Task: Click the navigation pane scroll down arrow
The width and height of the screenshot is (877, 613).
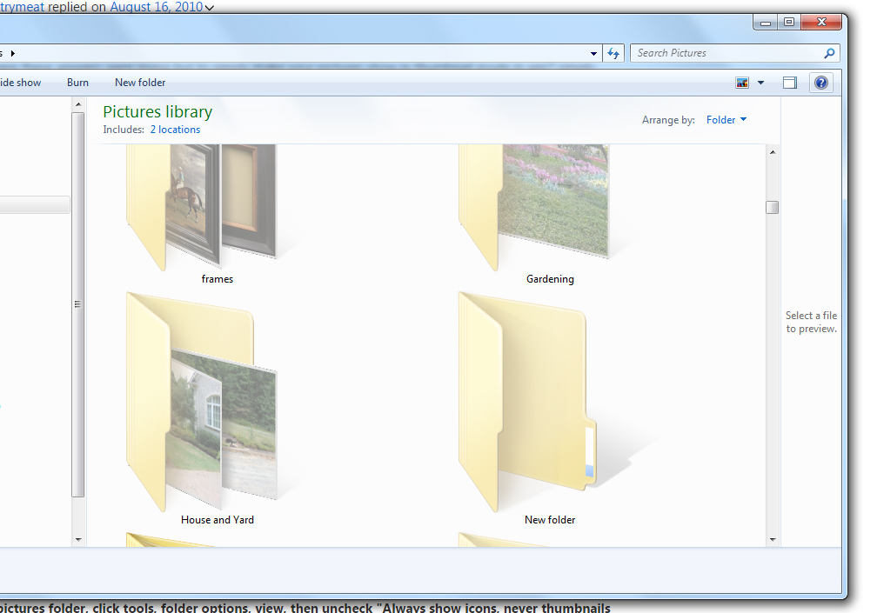Action: pyautogui.click(x=78, y=540)
